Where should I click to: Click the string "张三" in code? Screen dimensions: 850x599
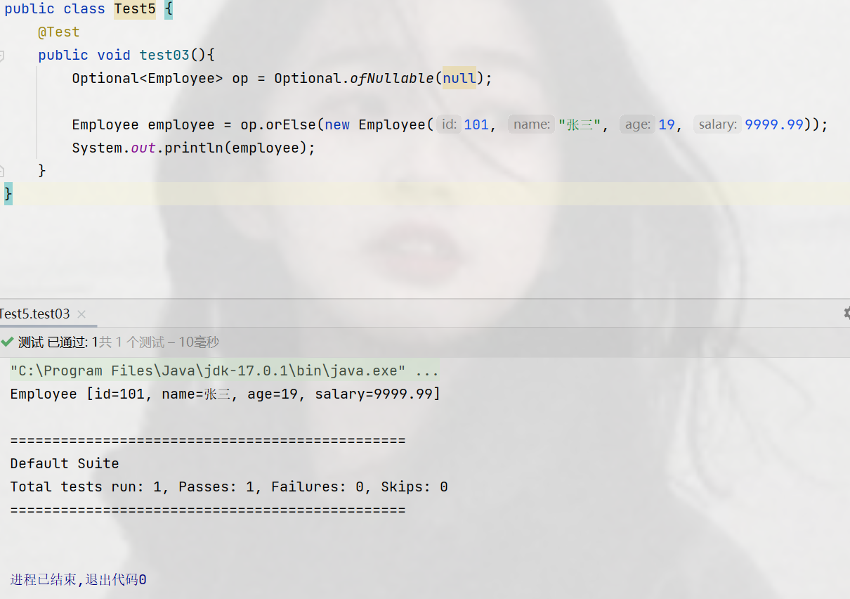pos(580,124)
